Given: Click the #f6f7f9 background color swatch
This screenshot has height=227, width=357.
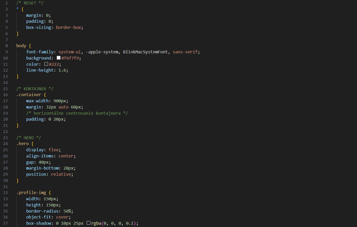Looking at the screenshot, I should 59,58.
